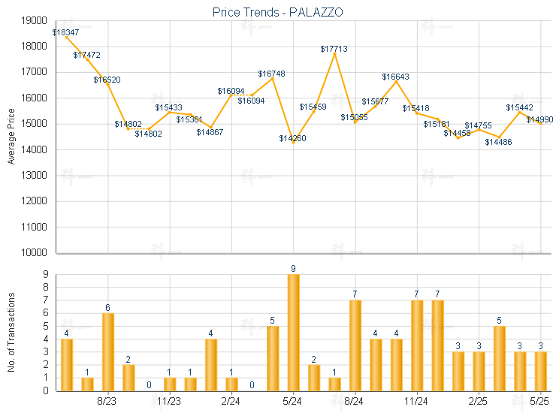Click the tallest bar with 9 transactions
This screenshot has height=413, width=556.
[x=293, y=332]
